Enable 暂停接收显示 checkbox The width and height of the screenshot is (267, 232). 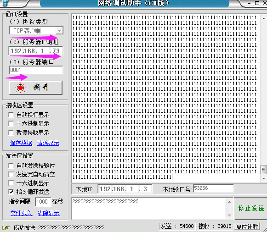click(x=11, y=133)
